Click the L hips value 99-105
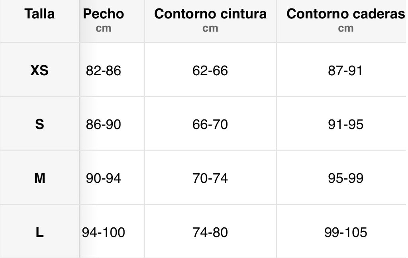This screenshot has height=258, width=408. [x=345, y=232]
